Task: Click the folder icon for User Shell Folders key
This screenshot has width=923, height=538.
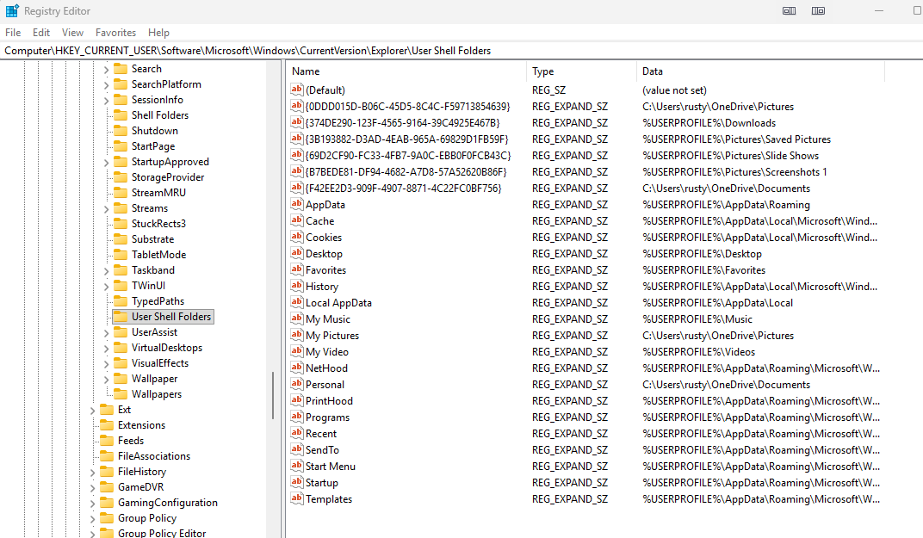Action: 121,316
